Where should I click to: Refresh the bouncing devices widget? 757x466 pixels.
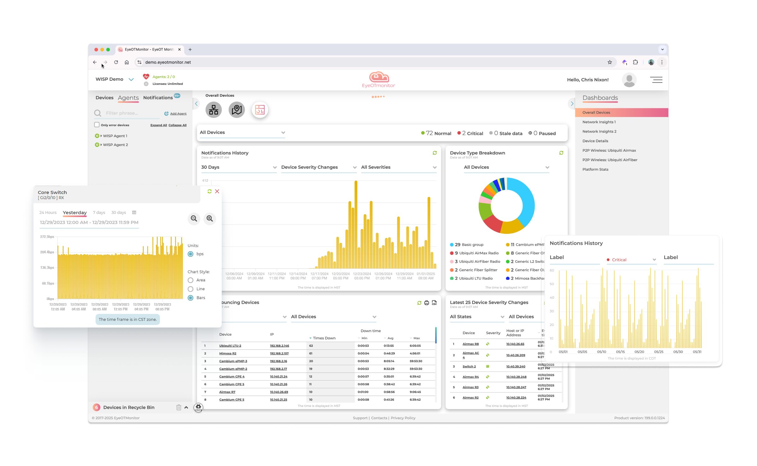(x=419, y=303)
